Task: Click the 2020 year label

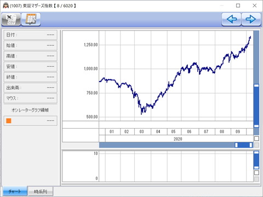Action: click(x=178, y=139)
